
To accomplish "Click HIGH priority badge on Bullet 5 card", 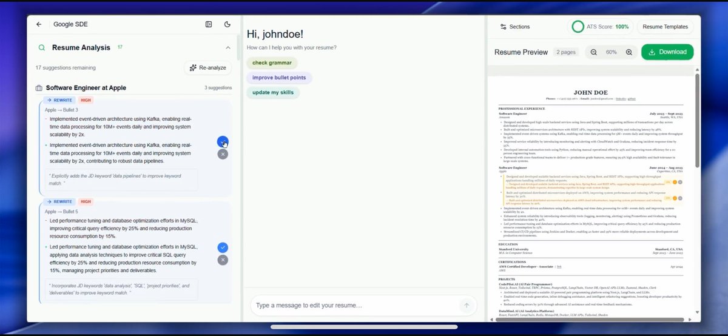I will (x=86, y=201).
